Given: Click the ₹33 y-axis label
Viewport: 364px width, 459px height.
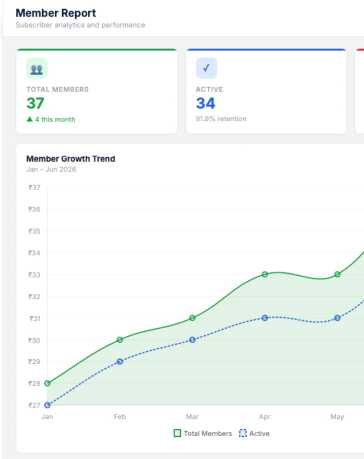Looking at the screenshot, I should tap(34, 274).
